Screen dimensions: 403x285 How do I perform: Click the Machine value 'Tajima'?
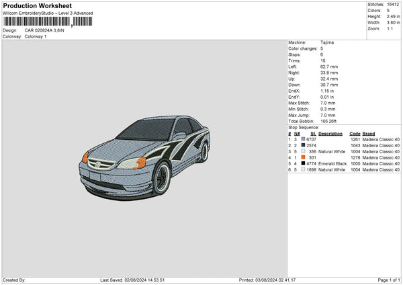pos(327,42)
